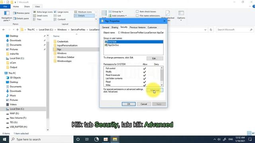
Task: Open Cortana circle on taskbar
Action: [x=78, y=139]
